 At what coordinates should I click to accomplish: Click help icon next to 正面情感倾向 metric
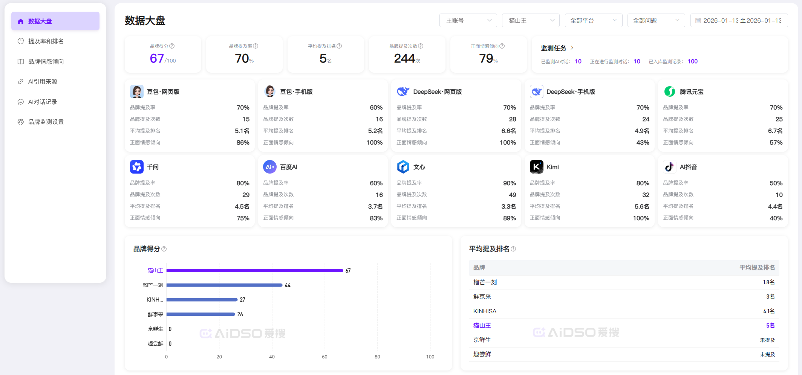[502, 46]
